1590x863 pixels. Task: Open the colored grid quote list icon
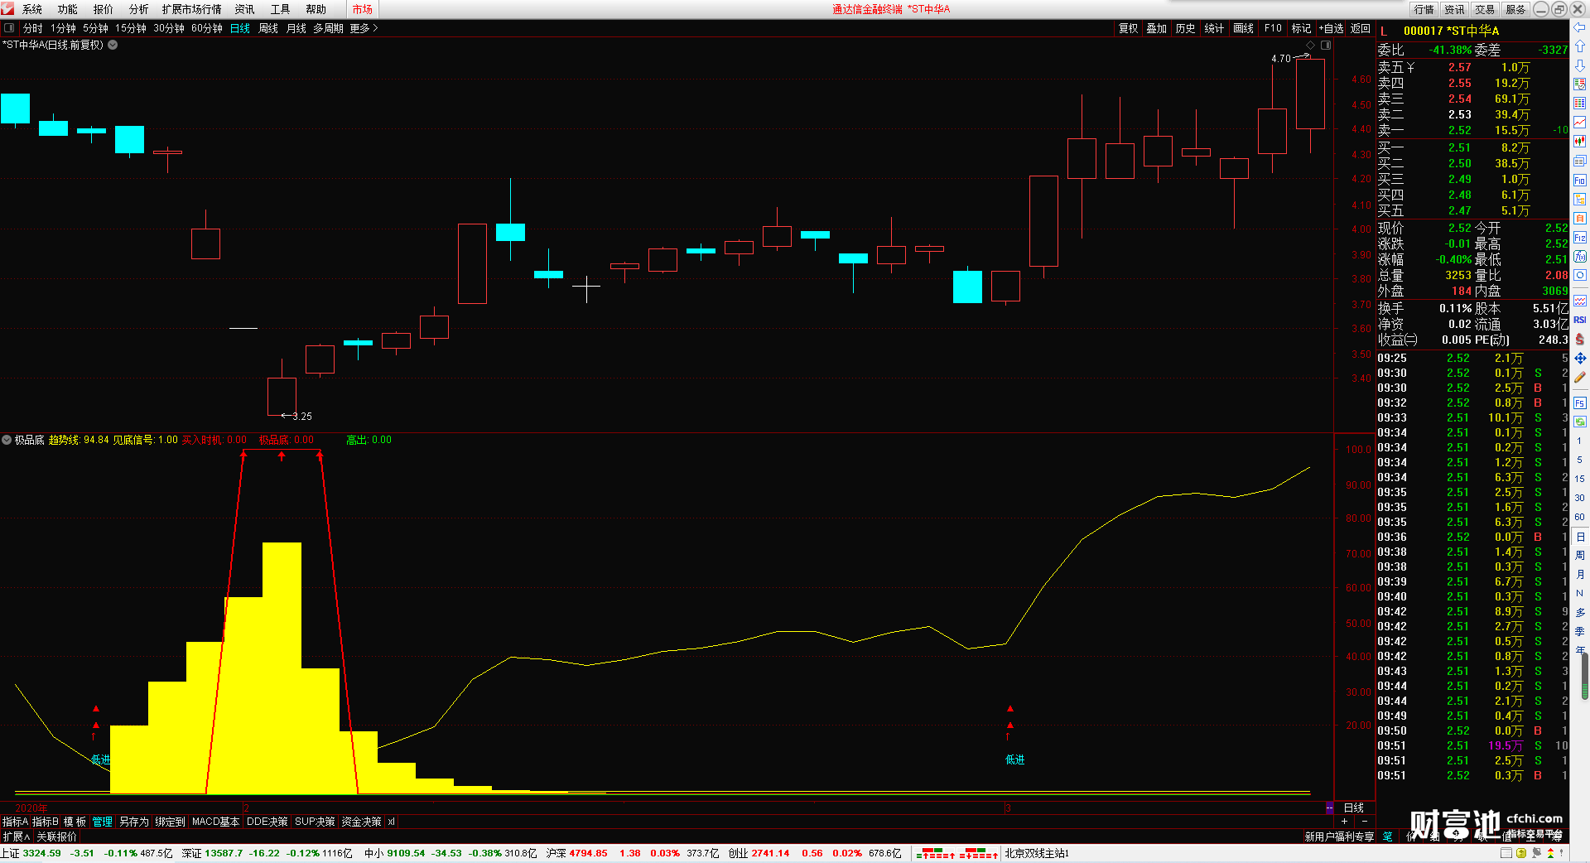tap(1580, 103)
